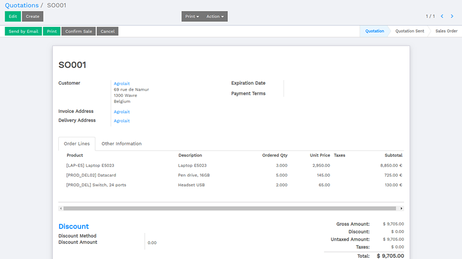Switch to the Other Information tab
462x259 pixels.
(121, 143)
